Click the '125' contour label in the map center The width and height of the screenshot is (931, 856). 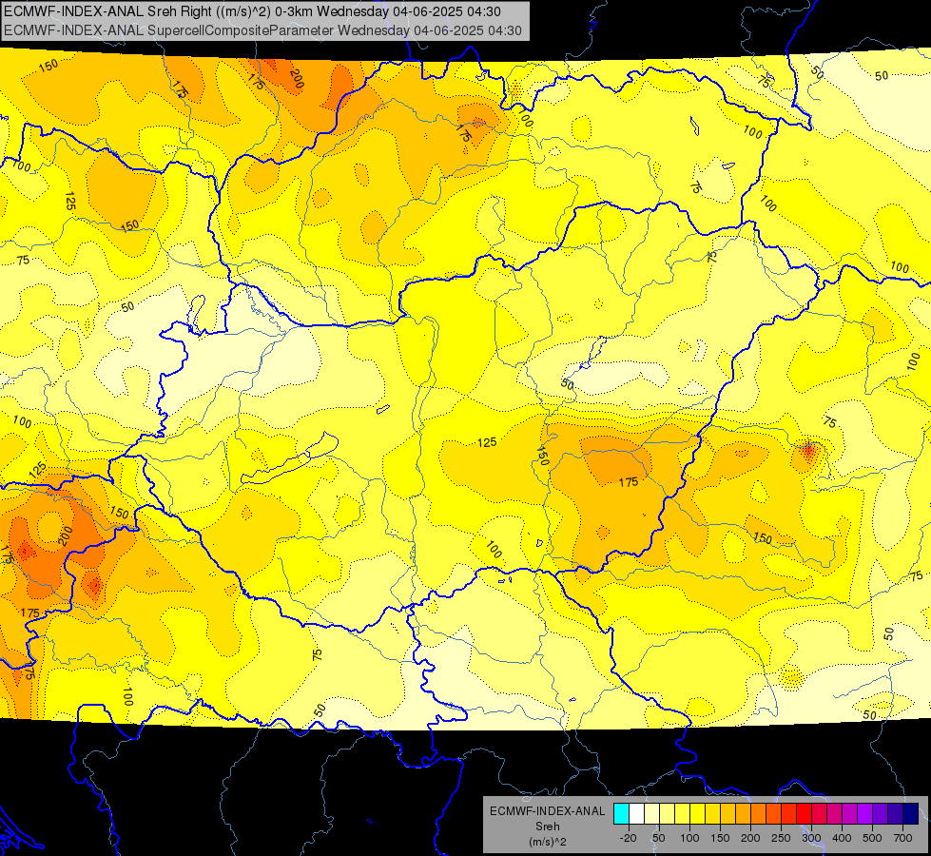tap(487, 442)
